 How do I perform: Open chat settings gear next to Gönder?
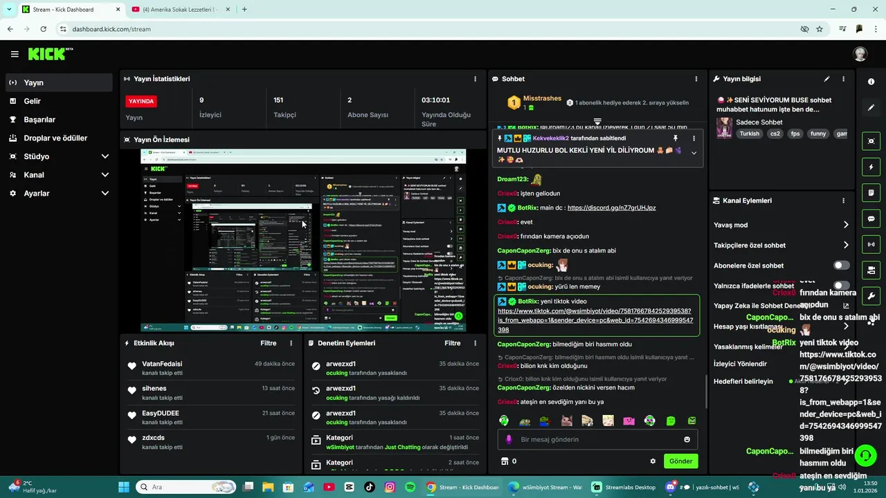click(x=652, y=461)
